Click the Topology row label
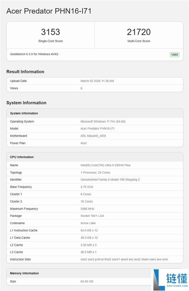The height and width of the screenshot is (291, 189). 16,172
